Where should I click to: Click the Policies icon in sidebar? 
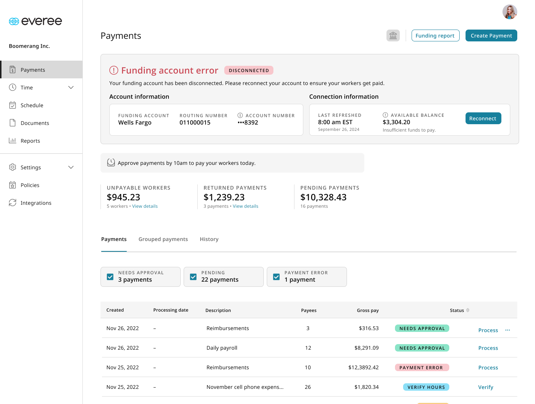13,185
